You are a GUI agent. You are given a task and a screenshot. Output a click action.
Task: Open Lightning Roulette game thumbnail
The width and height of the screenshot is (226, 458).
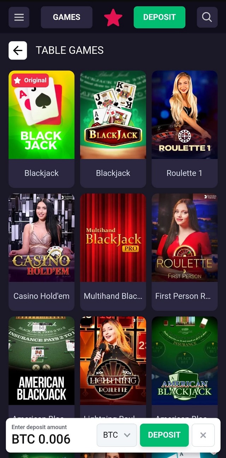pos(113,361)
